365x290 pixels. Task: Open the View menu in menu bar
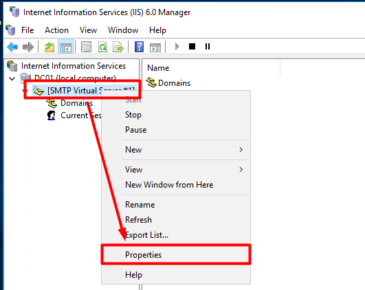click(x=88, y=30)
